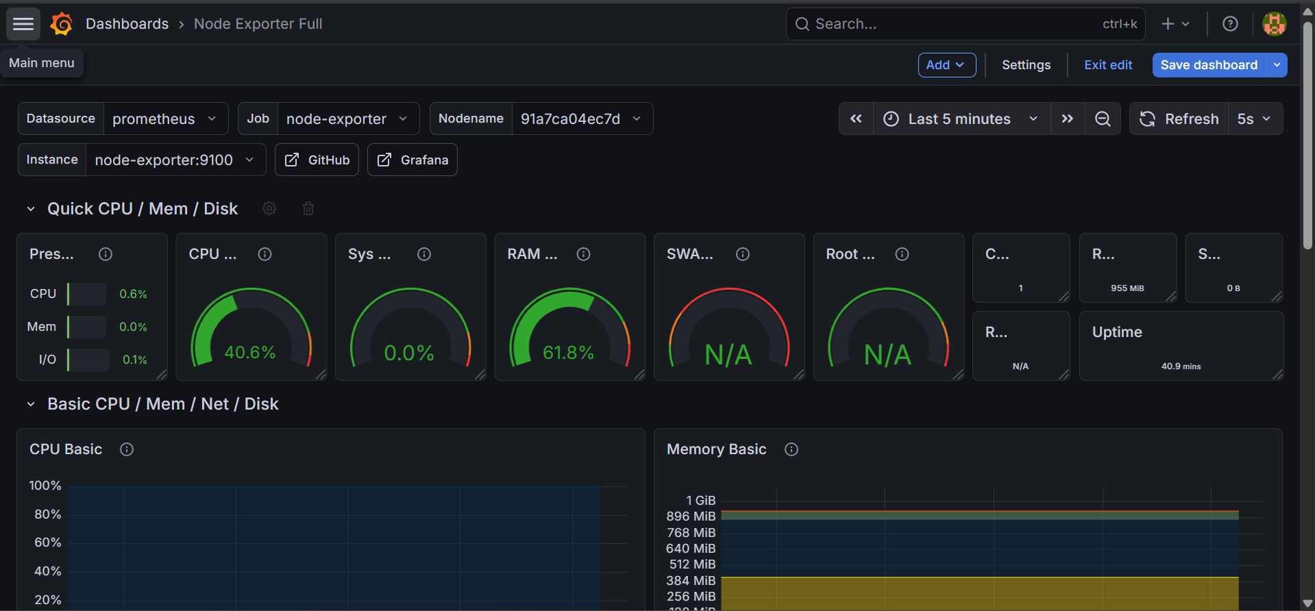Open Instance node-exporter:9100 dropdown
The height and width of the screenshot is (611, 1315).
point(175,160)
